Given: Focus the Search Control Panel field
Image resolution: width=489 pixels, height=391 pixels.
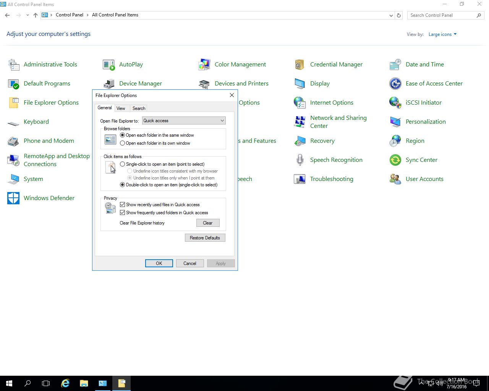Looking at the screenshot, I should pos(442,15).
